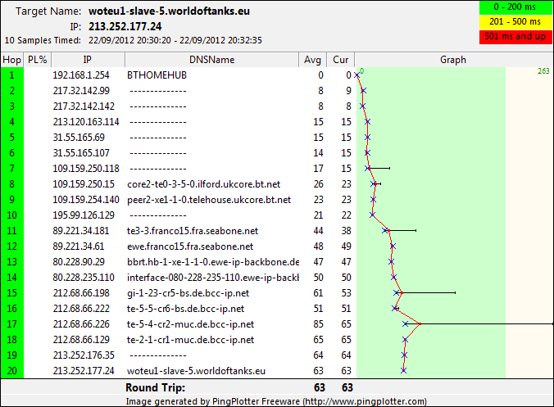Click hop number 17 green cell

tap(12, 324)
